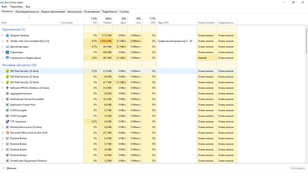Go to the Подробности tab
The height and width of the screenshot is (173, 308).
(109, 12)
